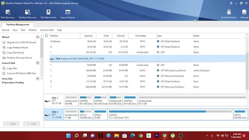
Task: Collapse the Wizard section
Action: 38,37
